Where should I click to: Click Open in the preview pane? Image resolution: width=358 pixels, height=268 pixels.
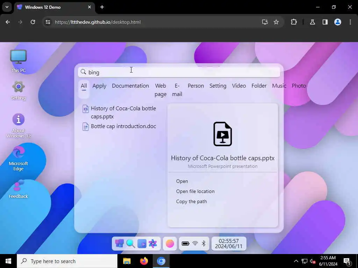pyautogui.click(x=182, y=181)
